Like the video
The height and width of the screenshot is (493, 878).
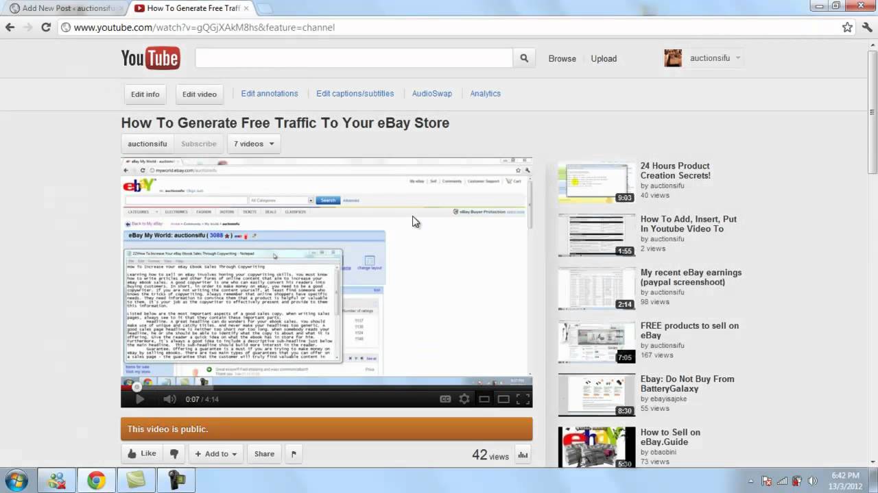pyautogui.click(x=142, y=453)
